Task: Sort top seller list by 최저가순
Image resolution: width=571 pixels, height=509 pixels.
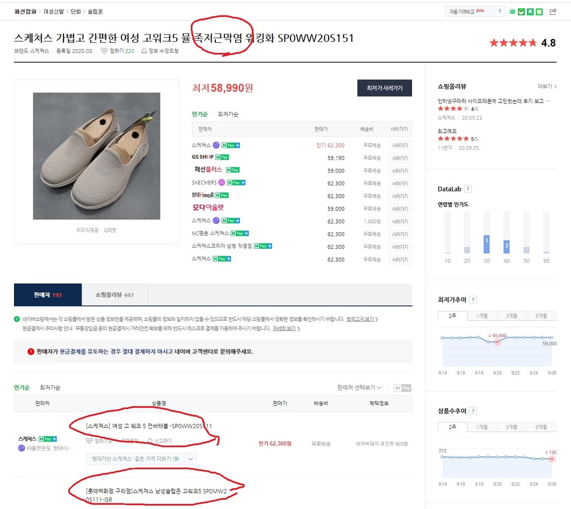Action: (228, 114)
